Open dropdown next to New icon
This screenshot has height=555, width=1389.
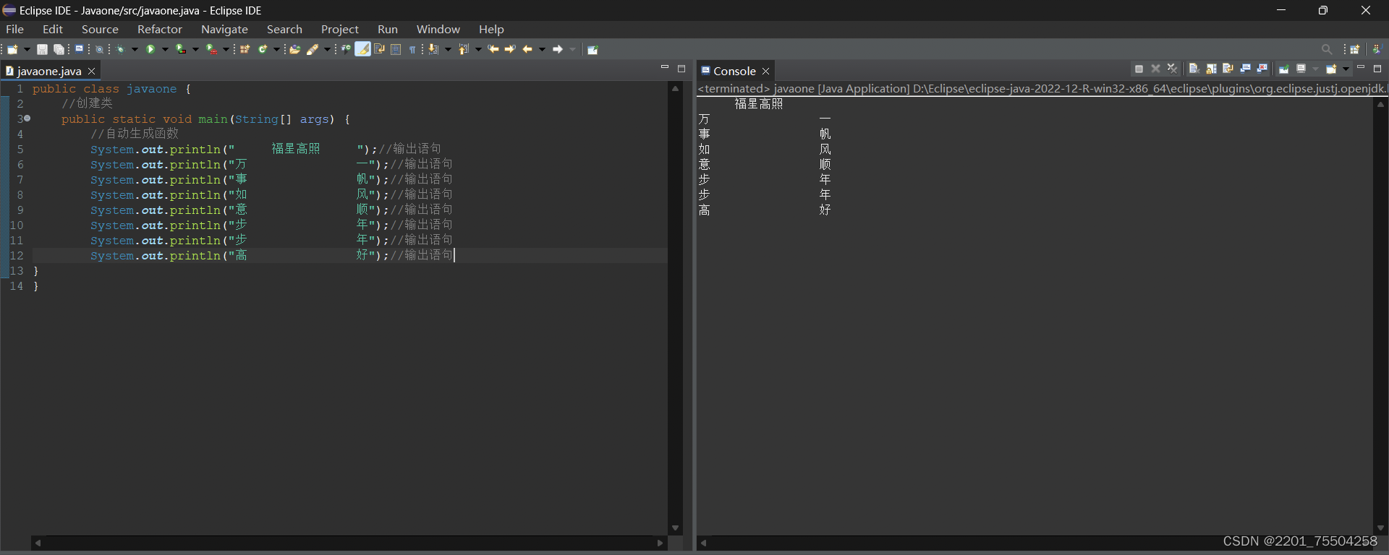click(27, 49)
